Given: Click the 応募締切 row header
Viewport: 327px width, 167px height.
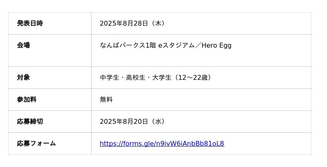Looking at the screenshot, I should tap(30, 121).
